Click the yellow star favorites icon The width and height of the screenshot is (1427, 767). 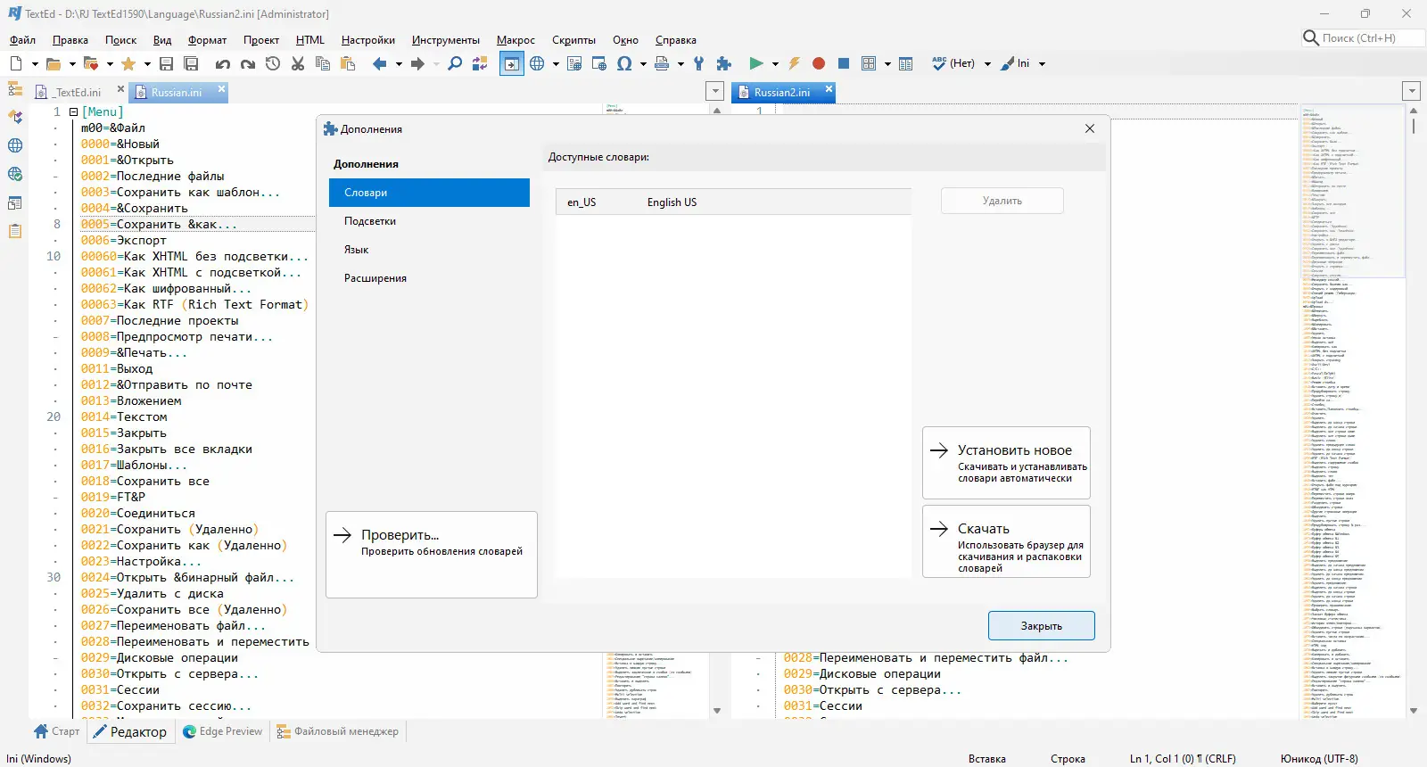point(128,63)
